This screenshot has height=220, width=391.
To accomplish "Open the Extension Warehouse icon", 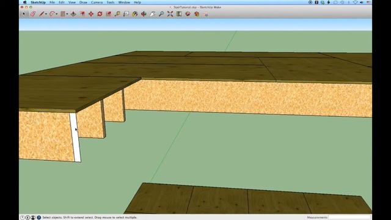I will pyautogui.click(x=197, y=14).
